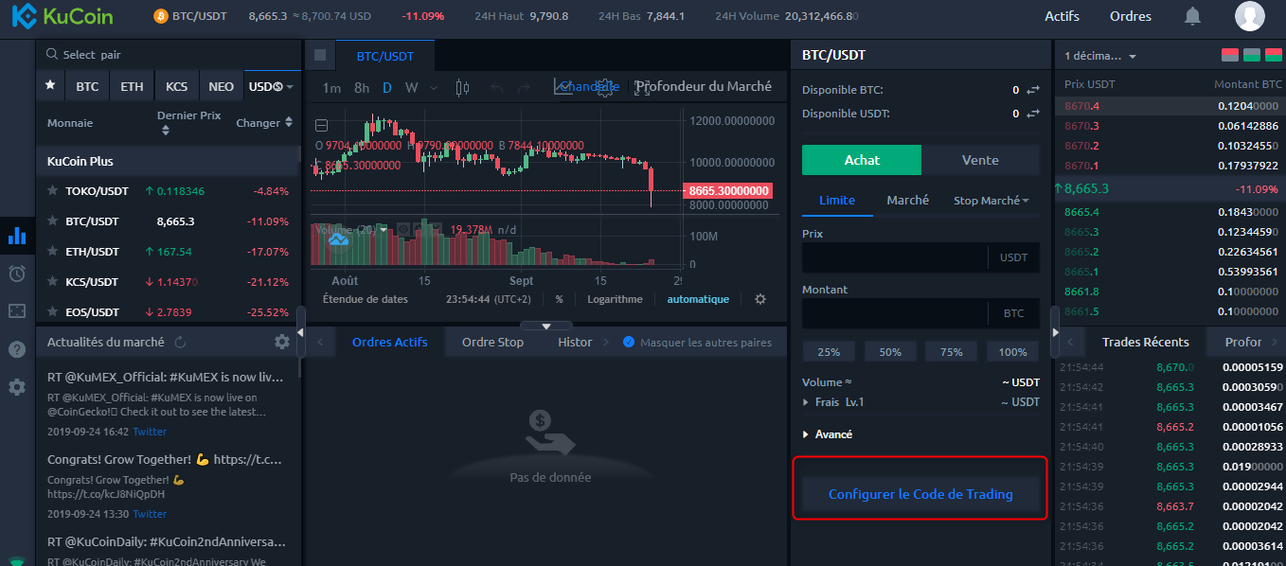Select the NEO market tab
1286x566 pixels.
pyautogui.click(x=221, y=86)
